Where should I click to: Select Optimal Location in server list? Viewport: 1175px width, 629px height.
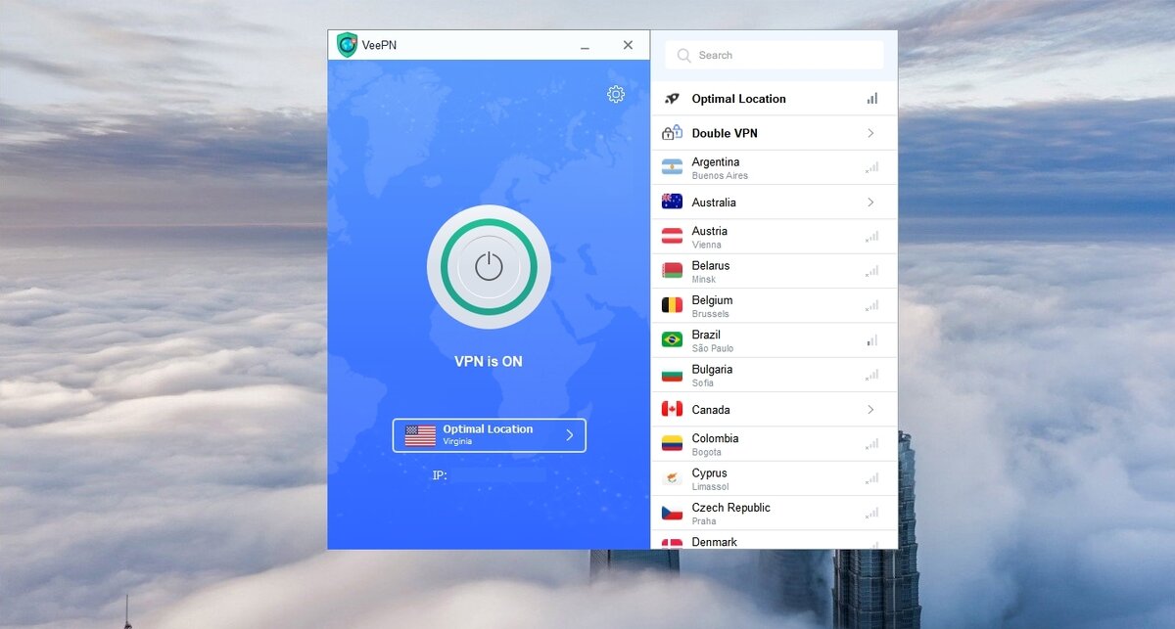775,99
